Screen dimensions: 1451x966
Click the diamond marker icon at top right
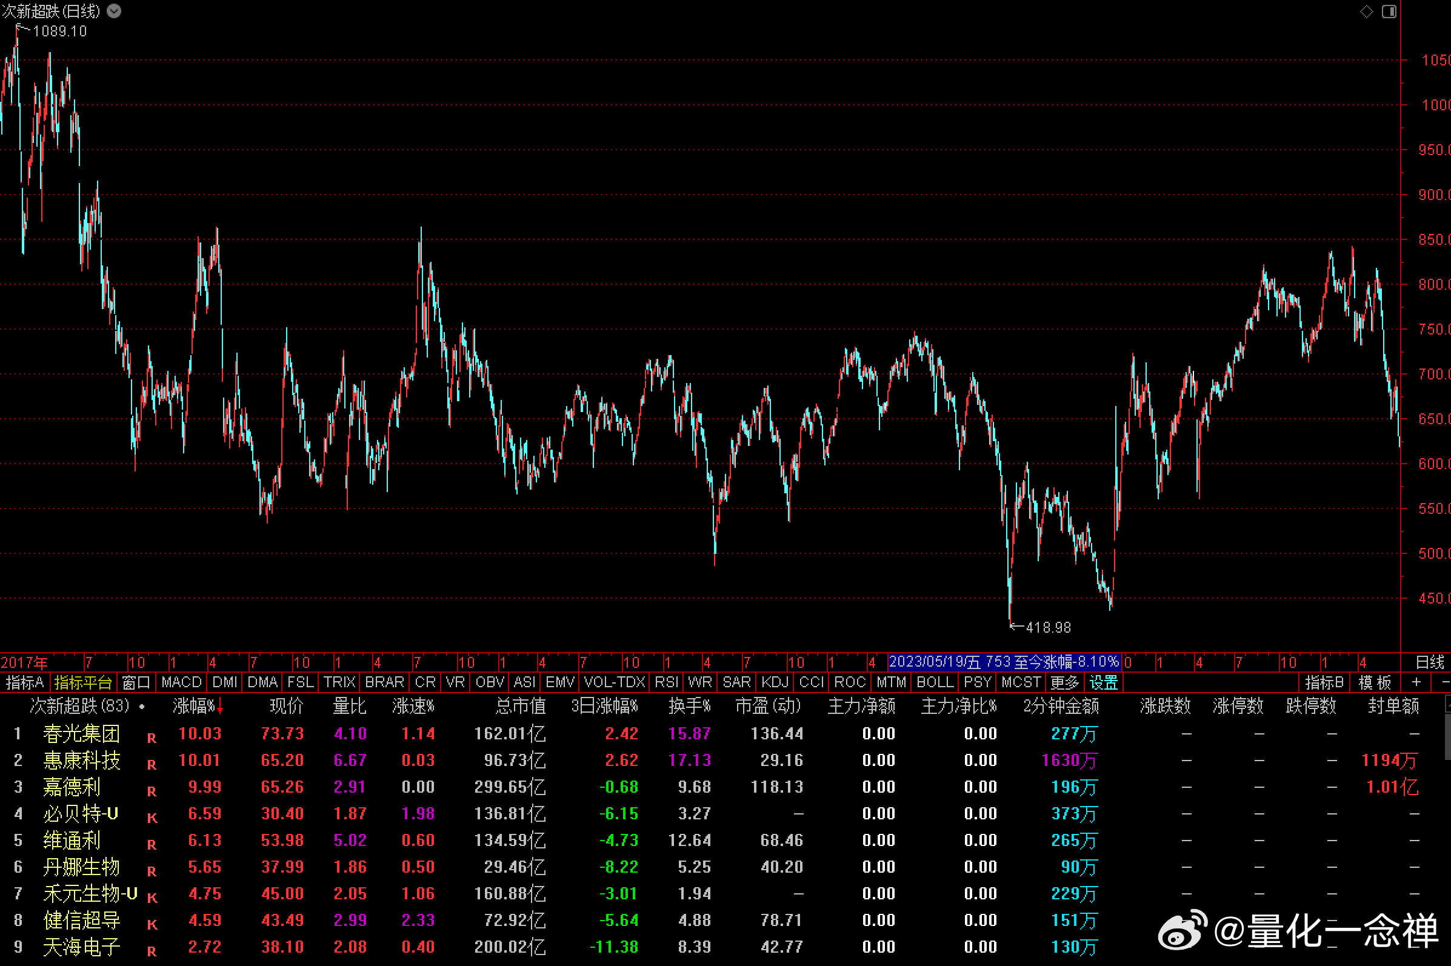click(1367, 12)
